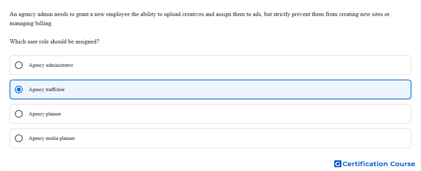
Task: Select the Agency administrator radio button
Action: click(x=19, y=65)
